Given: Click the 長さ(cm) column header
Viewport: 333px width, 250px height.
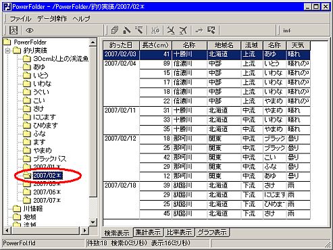Looking at the screenshot, I should point(155,45).
